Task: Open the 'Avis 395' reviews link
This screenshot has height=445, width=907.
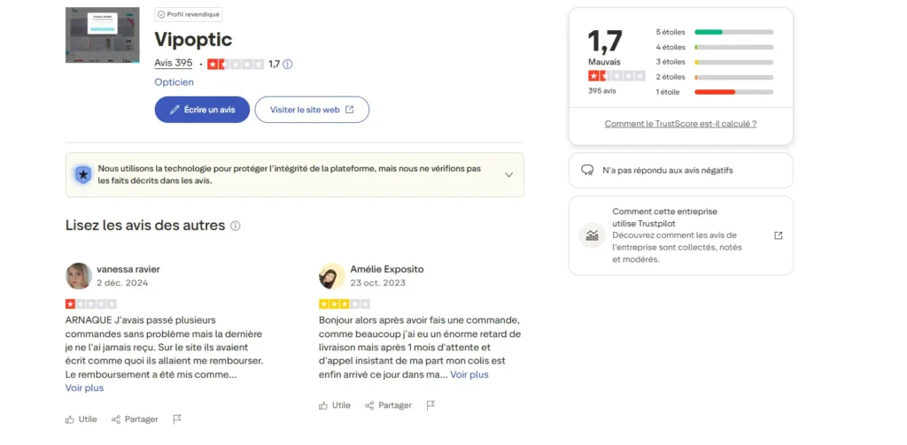Action: point(173,64)
